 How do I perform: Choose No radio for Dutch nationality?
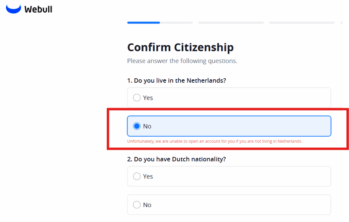[137, 205]
